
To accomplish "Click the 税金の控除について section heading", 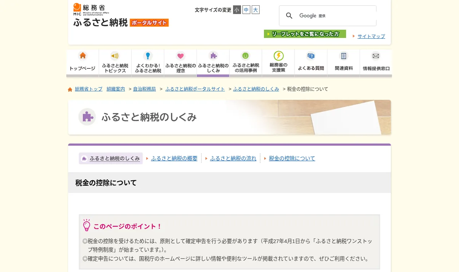I will [x=106, y=183].
